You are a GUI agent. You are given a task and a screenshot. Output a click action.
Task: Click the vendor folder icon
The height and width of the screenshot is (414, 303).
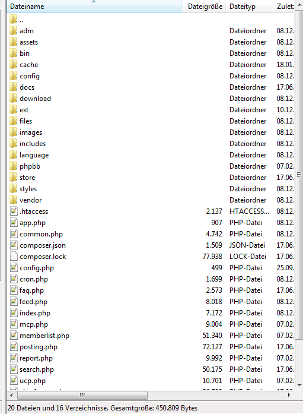tap(13, 200)
